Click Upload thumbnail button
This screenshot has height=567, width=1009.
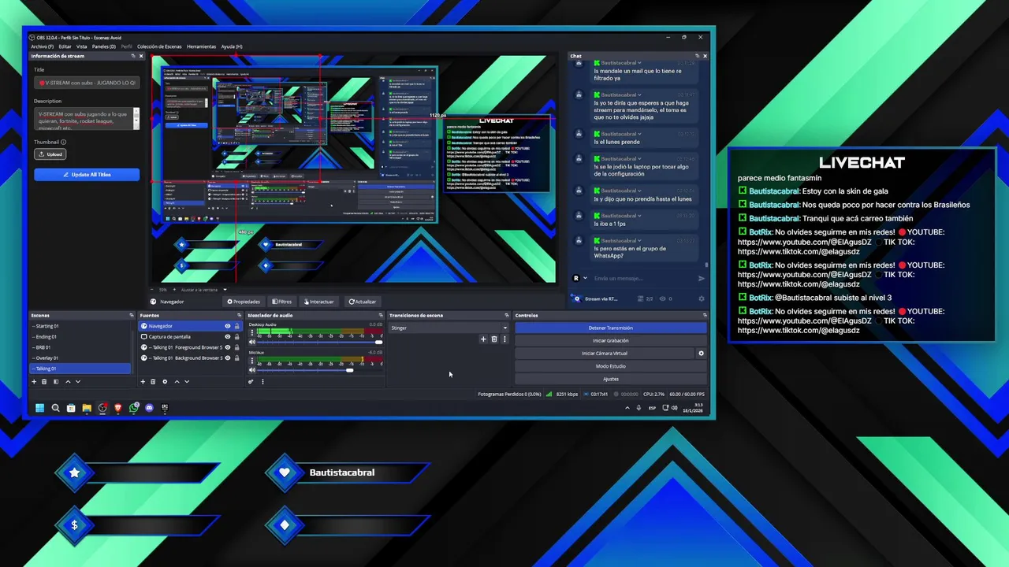point(50,154)
